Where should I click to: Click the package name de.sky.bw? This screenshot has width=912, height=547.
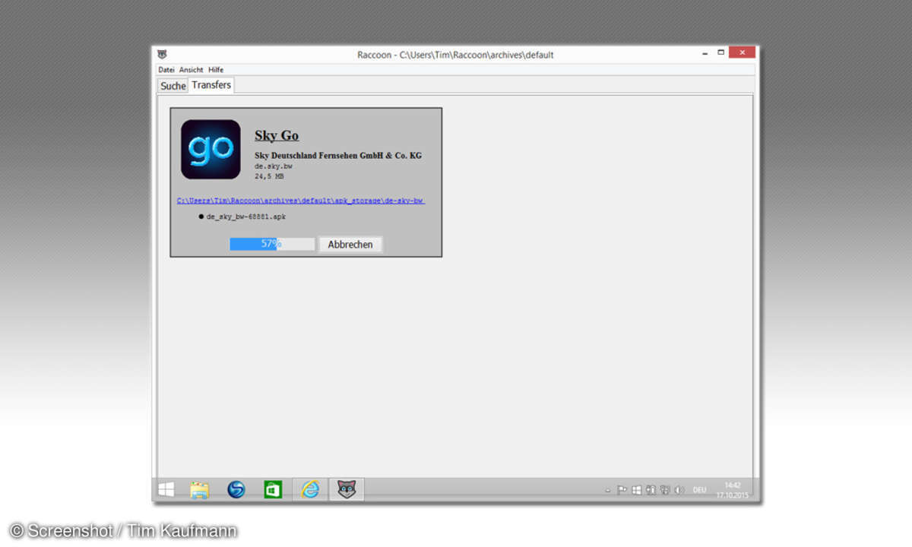pos(274,166)
